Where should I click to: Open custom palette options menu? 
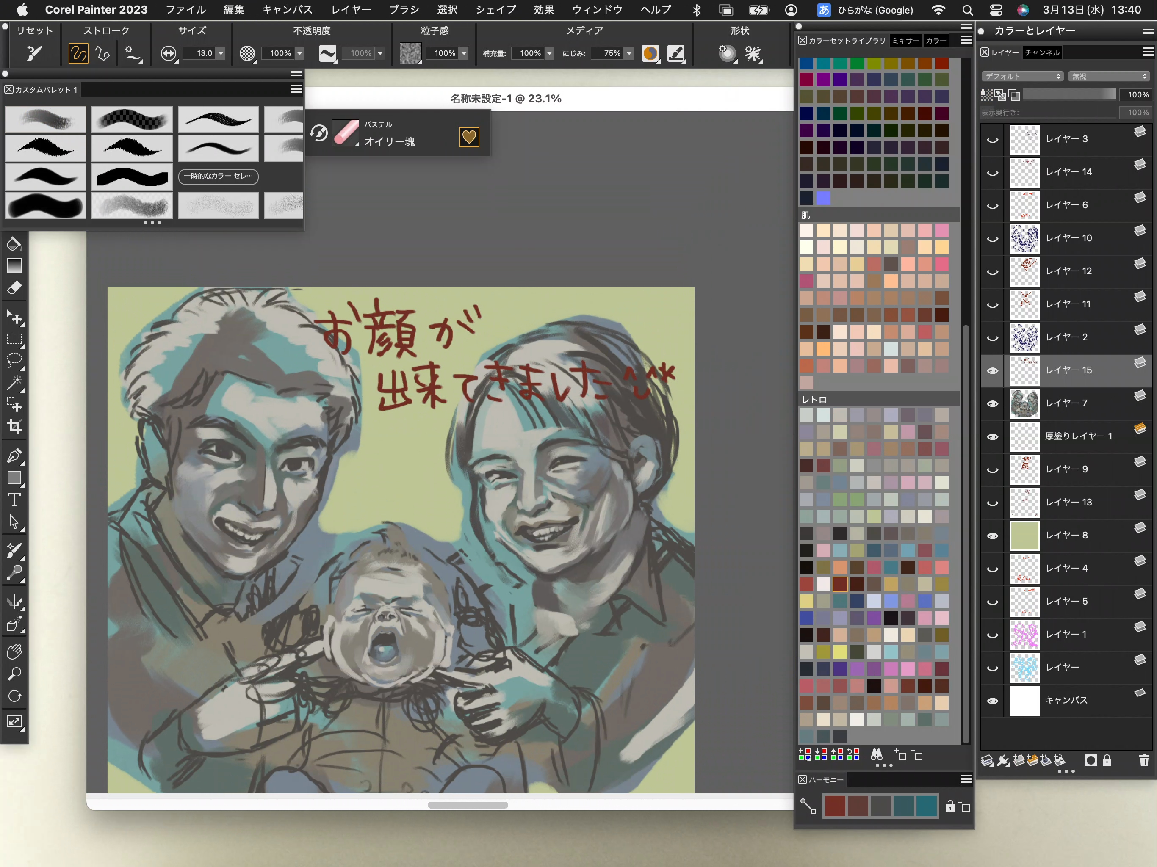click(296, 89)
